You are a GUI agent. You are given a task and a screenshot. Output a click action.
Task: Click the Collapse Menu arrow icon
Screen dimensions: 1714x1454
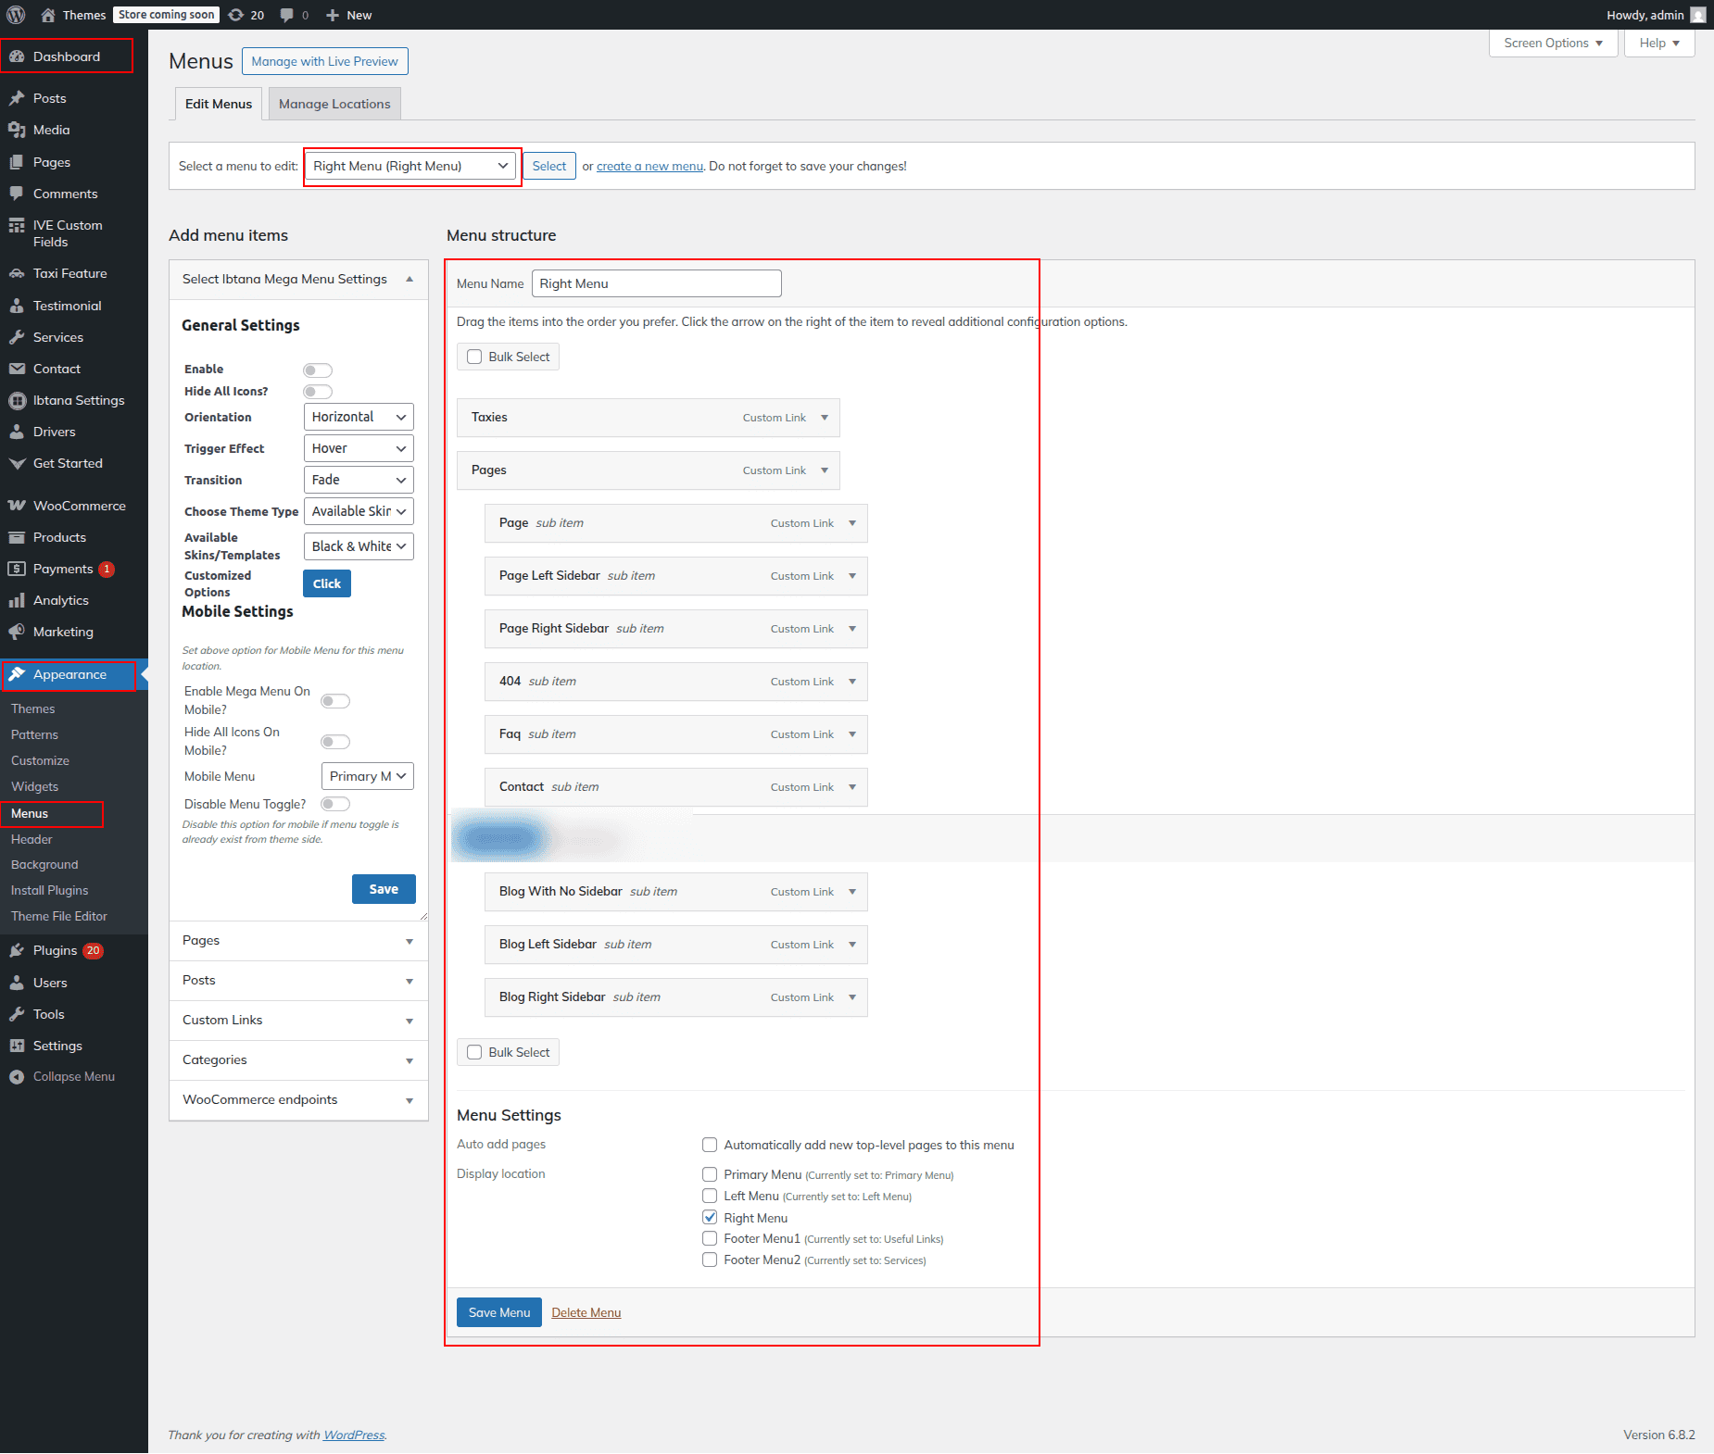(17, 1076)
